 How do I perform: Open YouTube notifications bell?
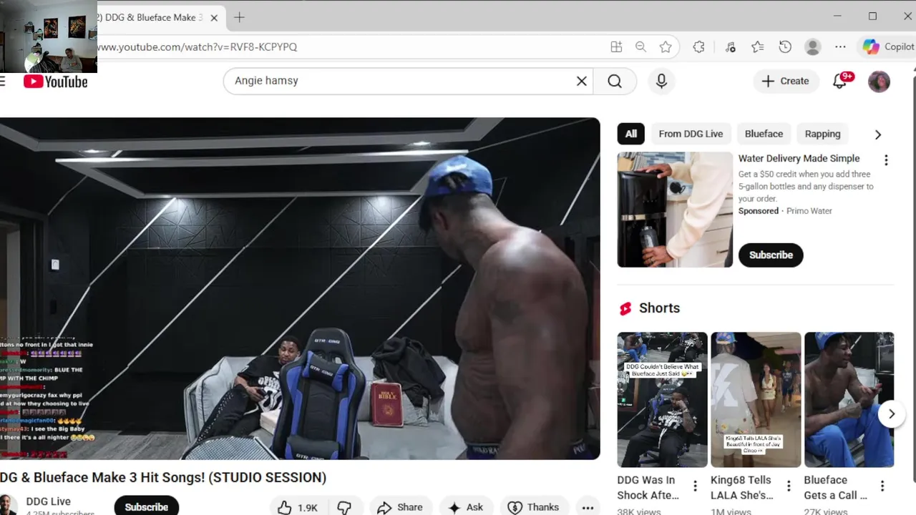pos(840,81)
